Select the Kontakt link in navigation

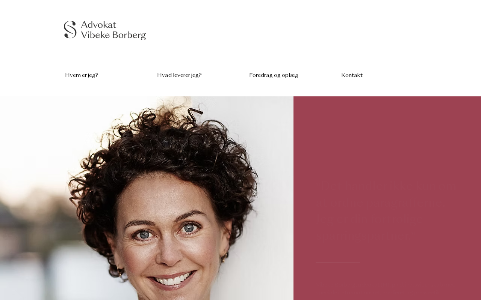(x=352, y=75)
